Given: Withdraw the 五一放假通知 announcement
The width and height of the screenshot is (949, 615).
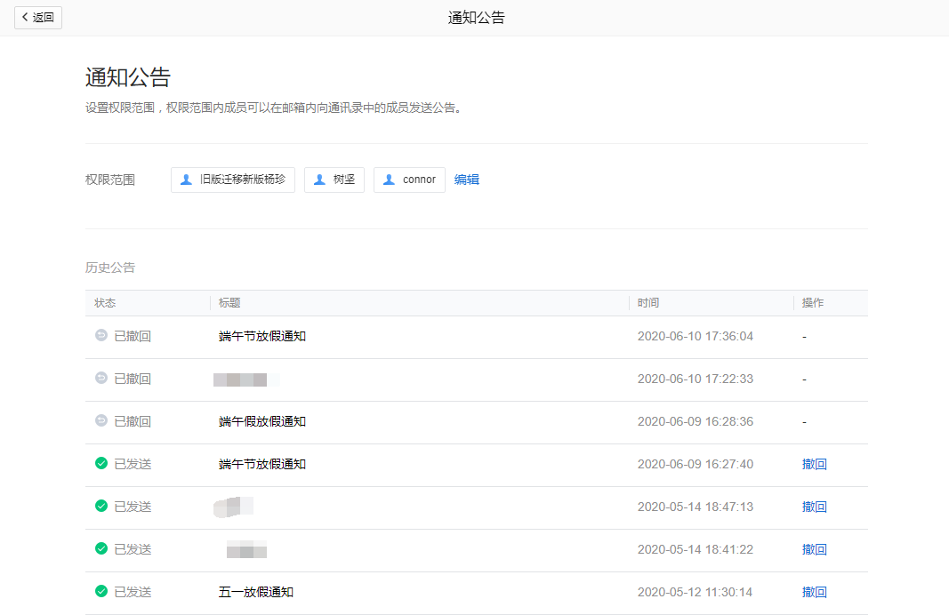Looking at the screenshot, I should [814, 592].
